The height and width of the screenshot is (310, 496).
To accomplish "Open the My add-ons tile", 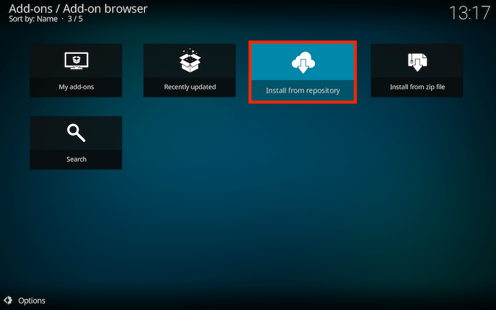I will pos(76,70).
